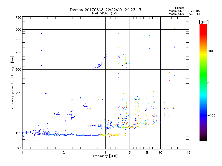Viewport: 222px width, 166px height.
Task: Click the y-axis tick label "600"
Action: [19, 30]
